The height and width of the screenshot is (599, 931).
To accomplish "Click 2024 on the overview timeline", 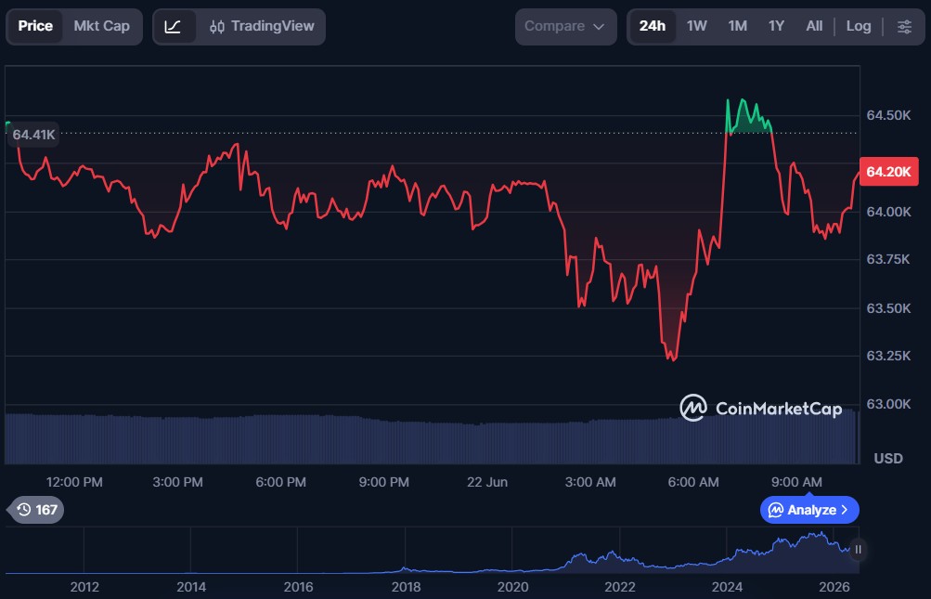I will 727,587.
